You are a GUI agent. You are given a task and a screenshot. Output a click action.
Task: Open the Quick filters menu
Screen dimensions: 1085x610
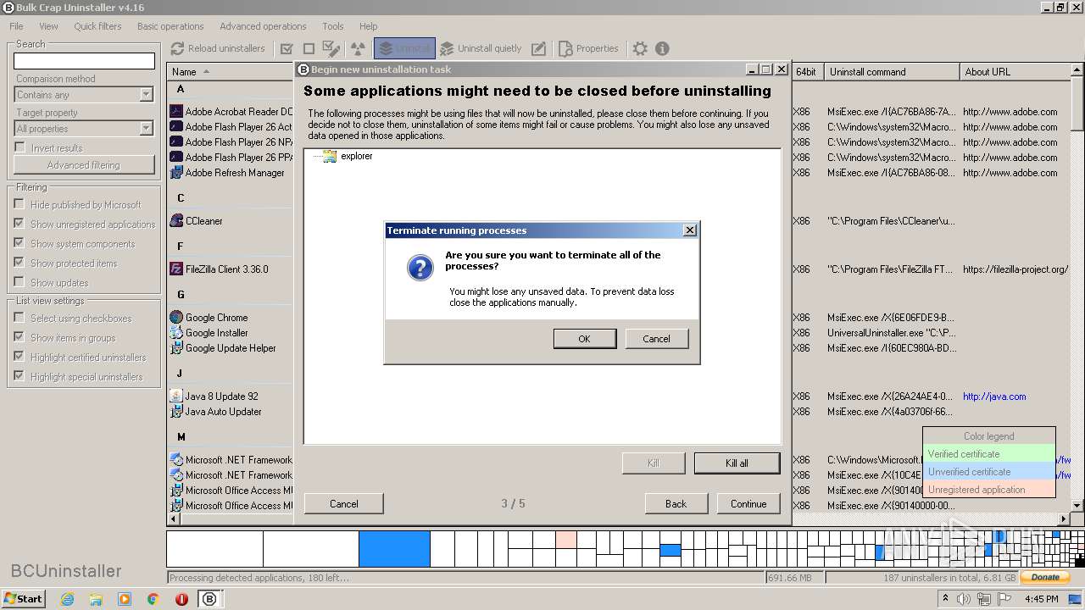click(97, 26)
